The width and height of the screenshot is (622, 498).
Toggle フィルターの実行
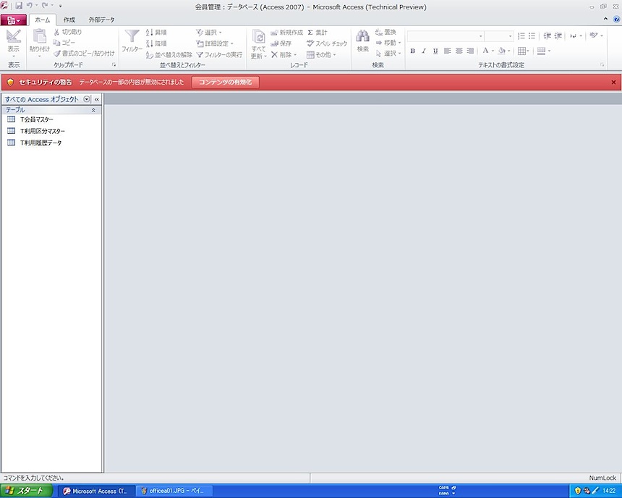click(x=219, y=55)
